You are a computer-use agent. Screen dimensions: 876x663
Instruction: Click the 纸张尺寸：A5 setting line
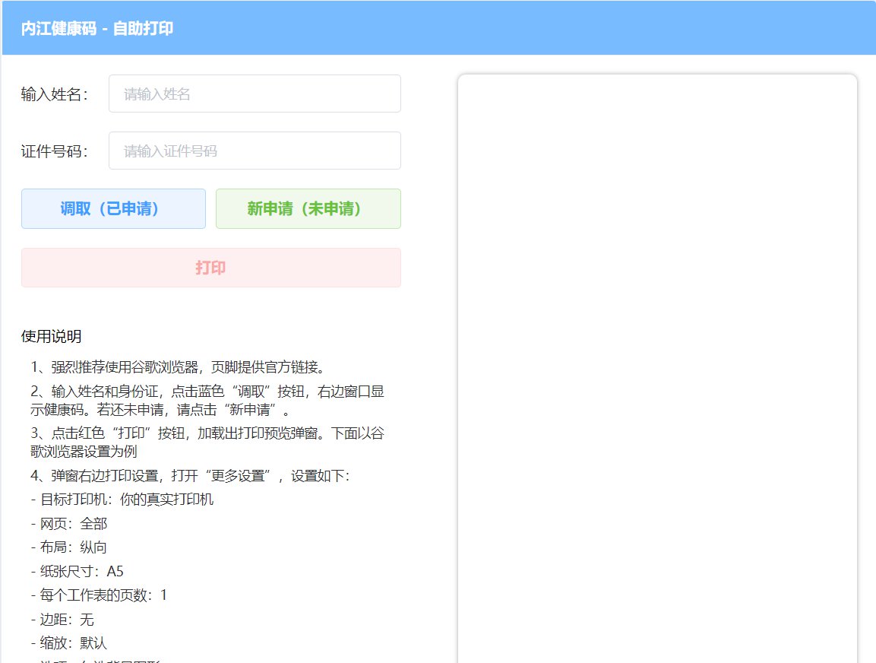click(x=77, y=571)
